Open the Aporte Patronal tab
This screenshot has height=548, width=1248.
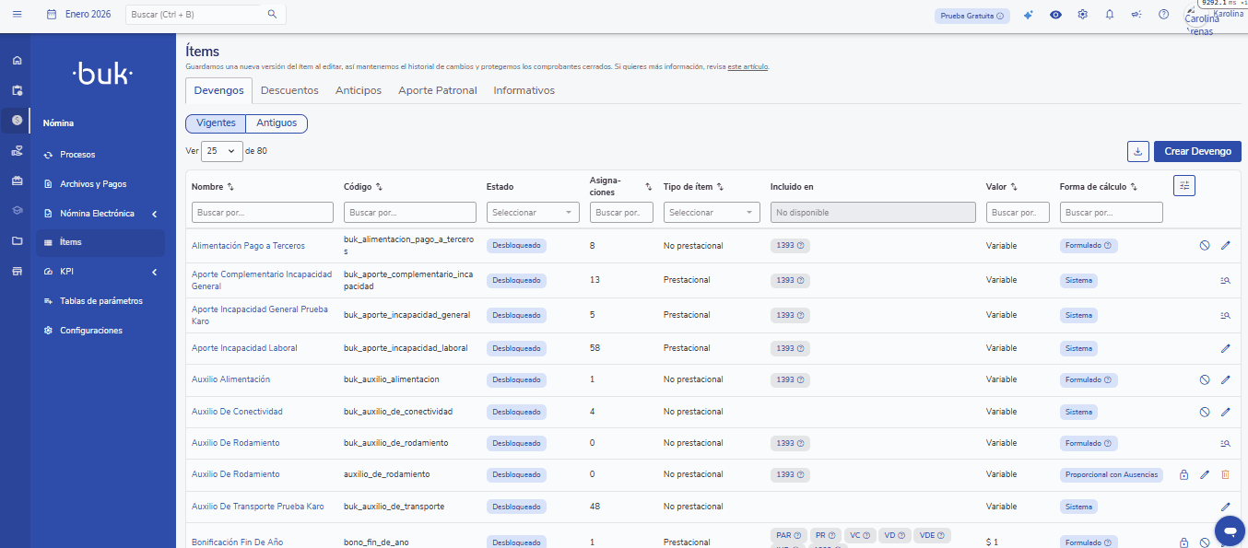click(x=437, y=90)
